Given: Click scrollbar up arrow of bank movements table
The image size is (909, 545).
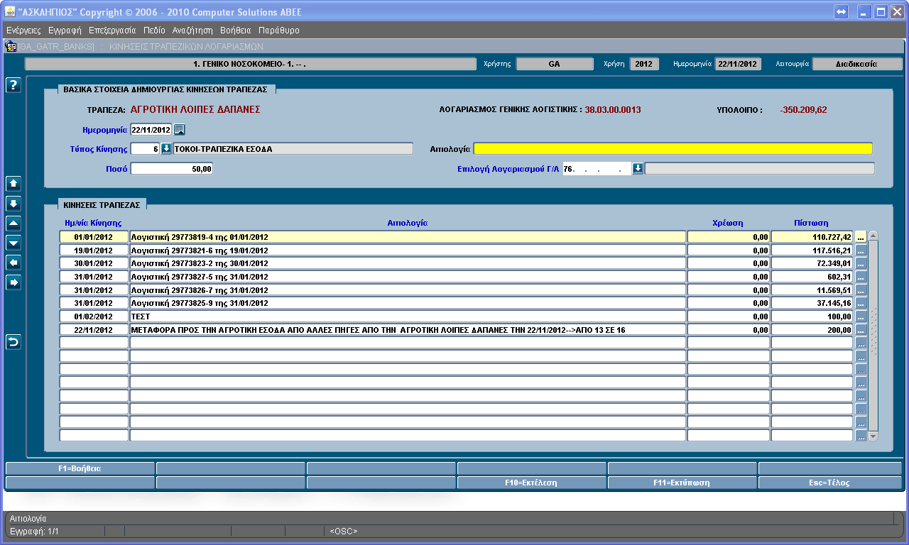Looking at the screenshot, I should point(873,236).
